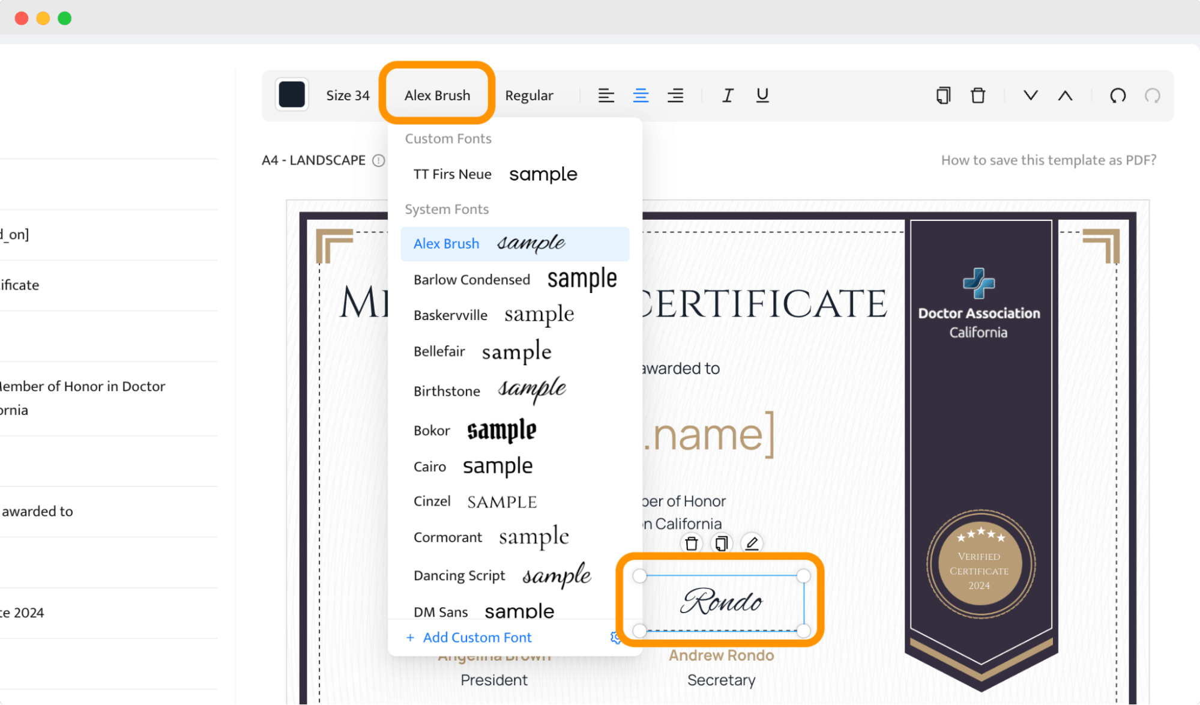Image resolution: width=1200 pixels, height=705 pixels.
Task: Pick the Bokor font
Action: pos(515,431)
